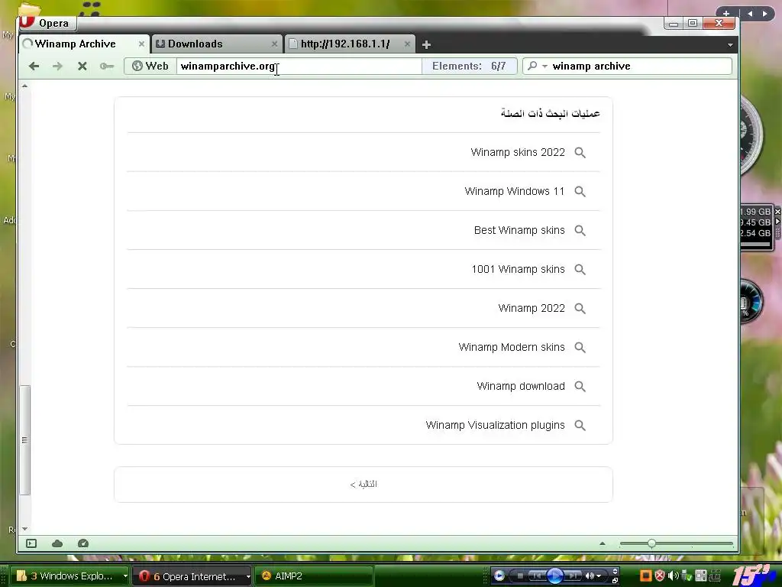The width and height of the screenshot is (782, 587).
Task: Click magnifier icon beside Winamp Modern skins
Action: tap(580, 347)
